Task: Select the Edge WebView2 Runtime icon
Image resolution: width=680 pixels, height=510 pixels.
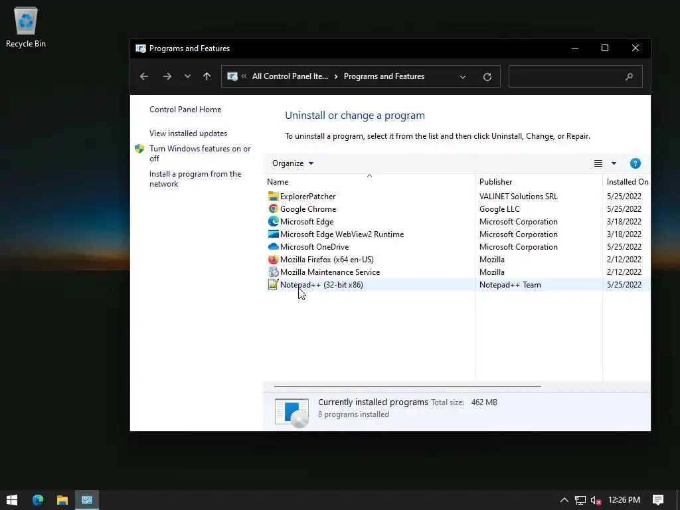Action: pos(273,234)
